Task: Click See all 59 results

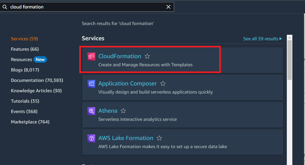Action: (x=261, y=39)
